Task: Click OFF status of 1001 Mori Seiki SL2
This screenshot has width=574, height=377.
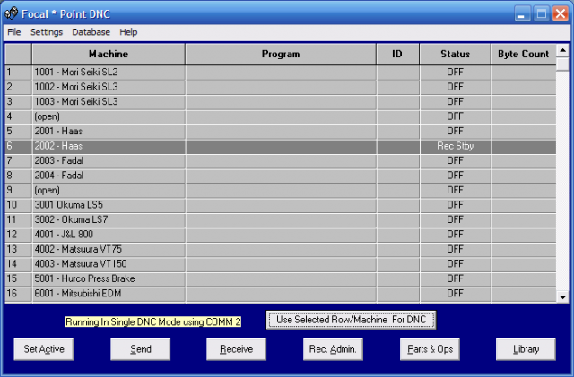Action: point(455,73)
